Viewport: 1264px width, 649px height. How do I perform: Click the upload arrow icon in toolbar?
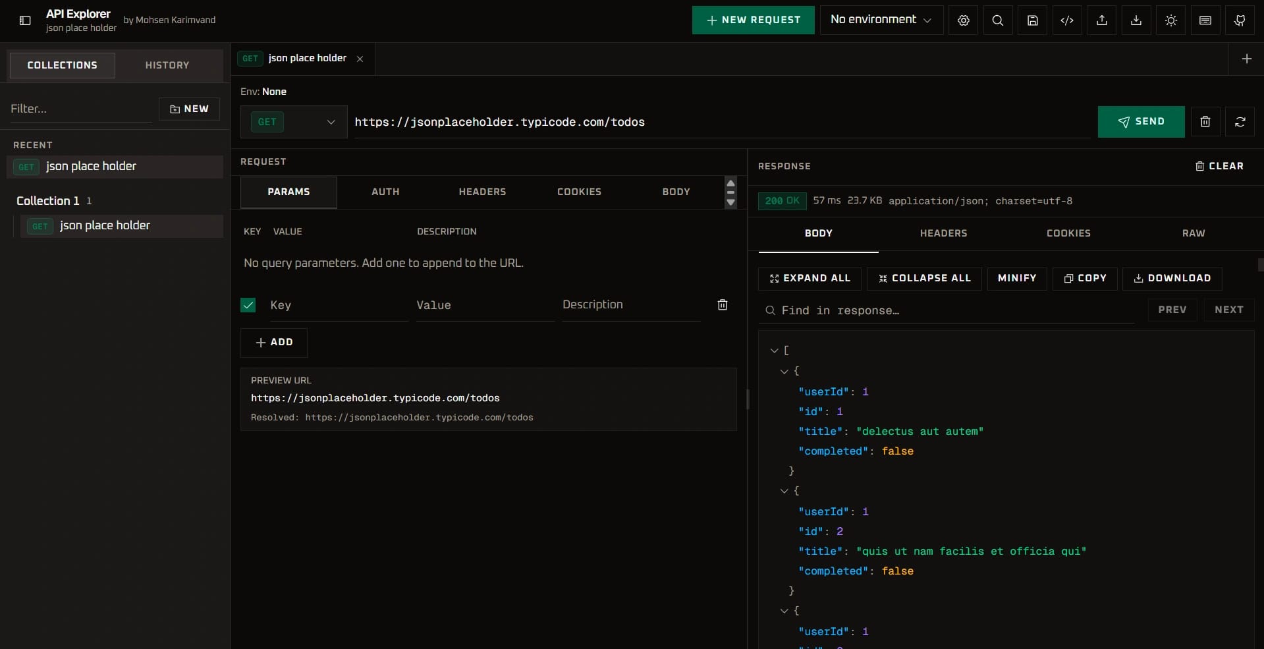[1101, 20]
